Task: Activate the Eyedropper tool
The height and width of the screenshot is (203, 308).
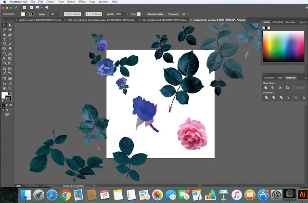Action: pyautogui.click(x=4, y=73)
